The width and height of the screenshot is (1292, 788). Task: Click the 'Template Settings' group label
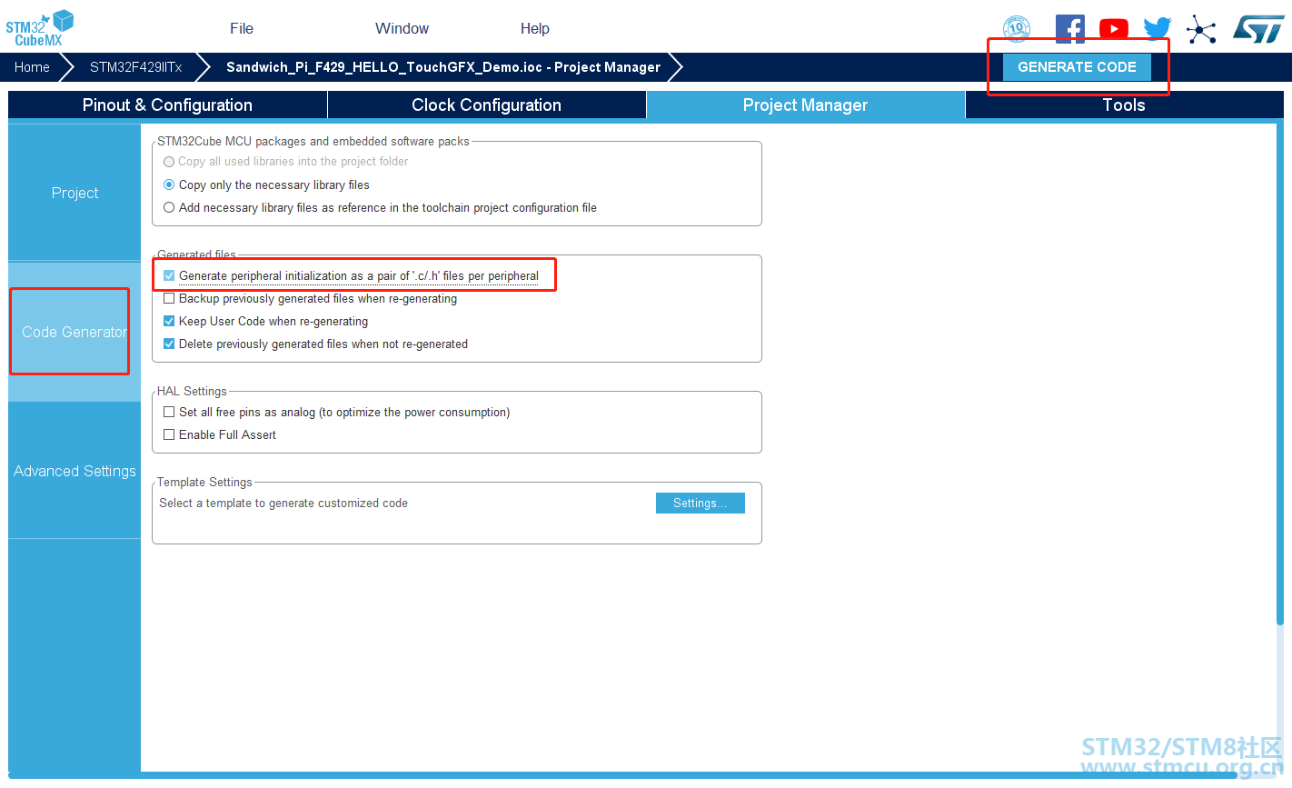tap(204, 482)
